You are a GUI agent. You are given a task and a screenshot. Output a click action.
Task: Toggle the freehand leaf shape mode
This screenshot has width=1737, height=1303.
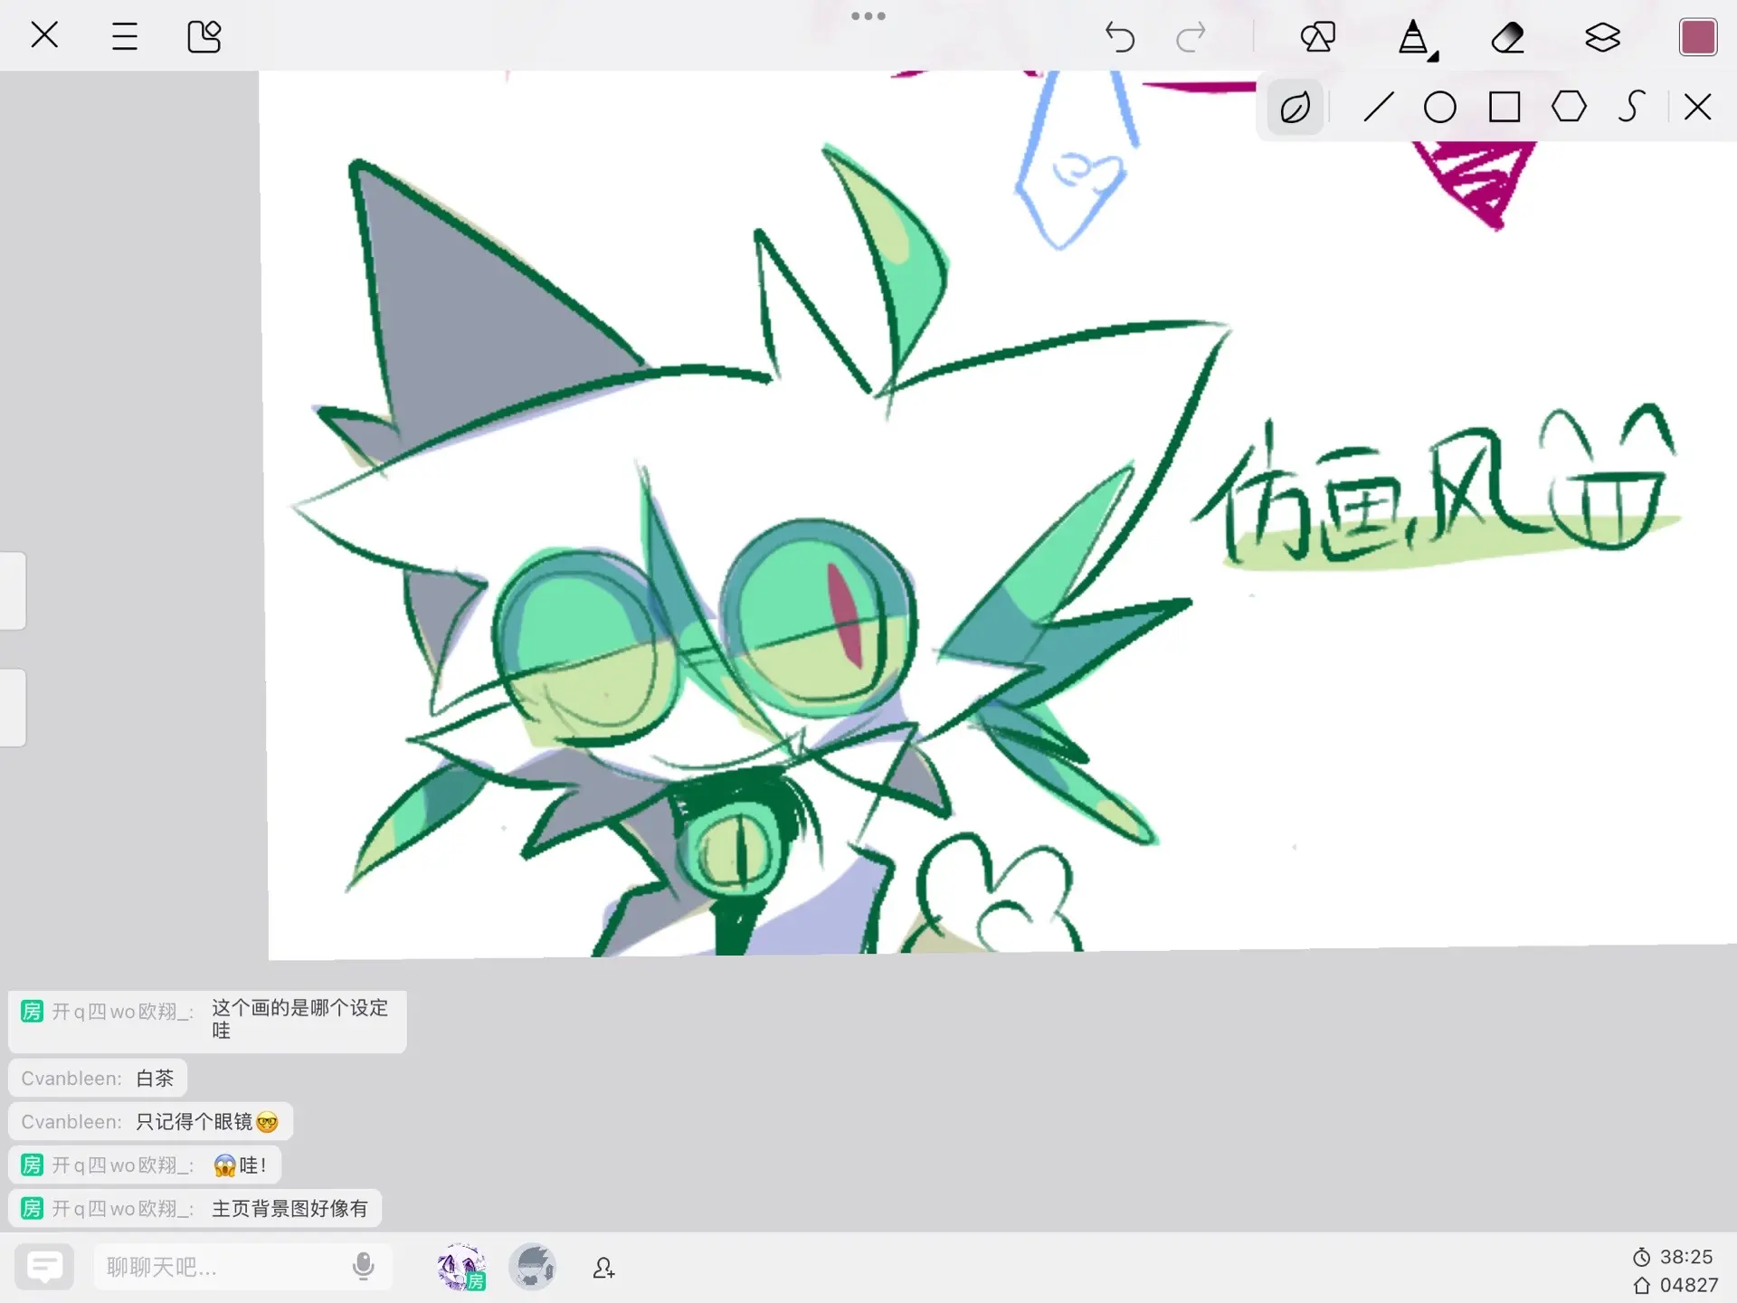pos(1296,108)
